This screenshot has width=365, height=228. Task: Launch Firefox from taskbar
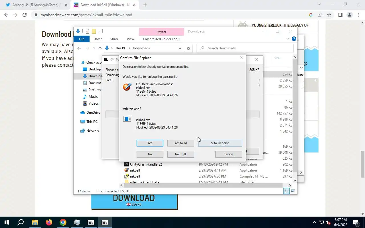49,222
